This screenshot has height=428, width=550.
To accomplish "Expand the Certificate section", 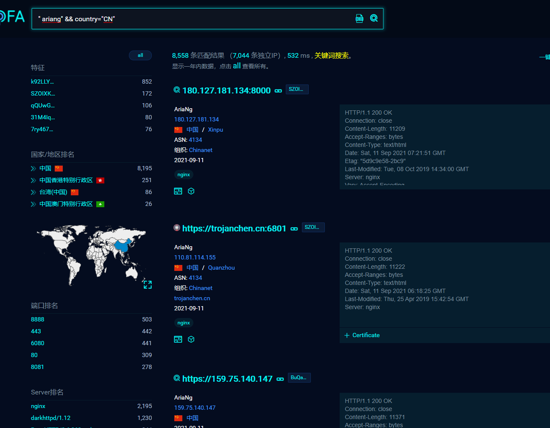I will (362, 335).
